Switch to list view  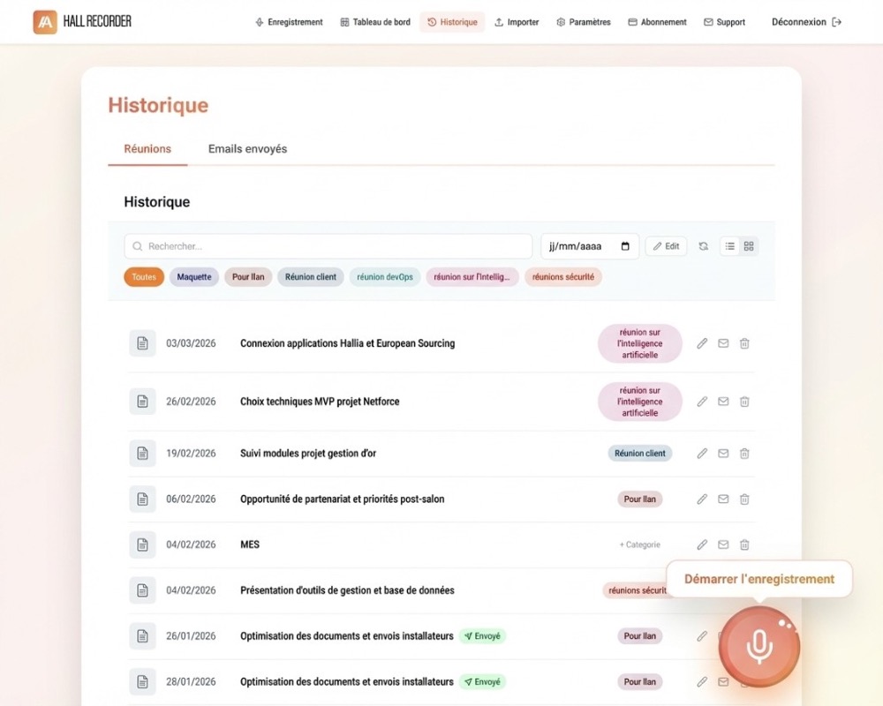click(730, 246)
